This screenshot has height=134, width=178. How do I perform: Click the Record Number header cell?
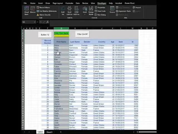point(48,42)
